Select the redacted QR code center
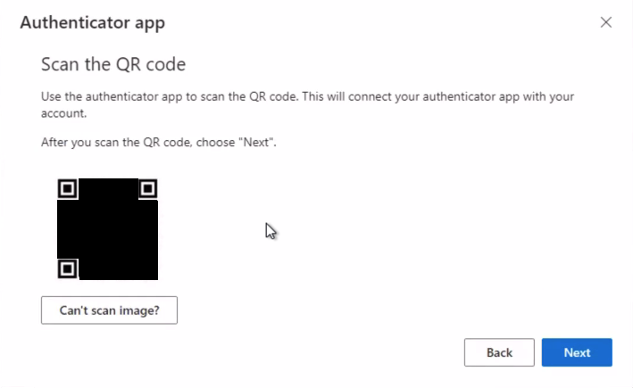 click(107, 229)
